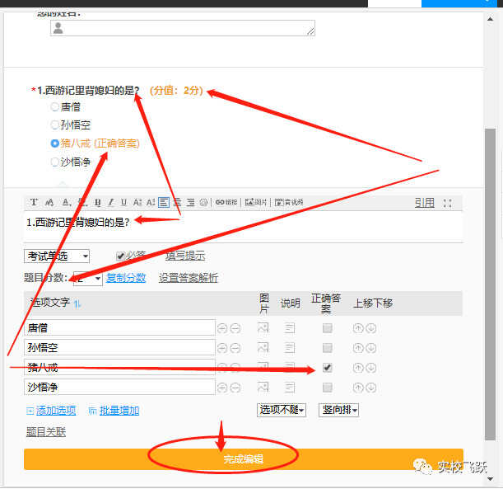Toggle bold formatting in question editor

click(97, 202)
